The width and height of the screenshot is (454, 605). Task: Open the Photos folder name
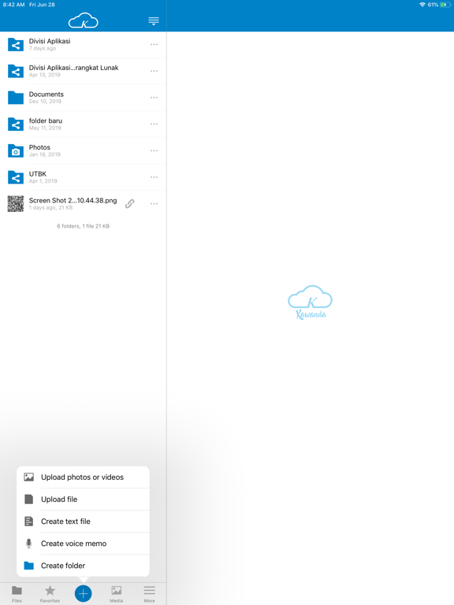point(39,147)
